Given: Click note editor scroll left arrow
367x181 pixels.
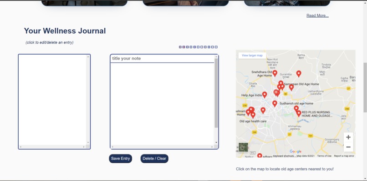Looking at the screenshot, I should (112, 147).
